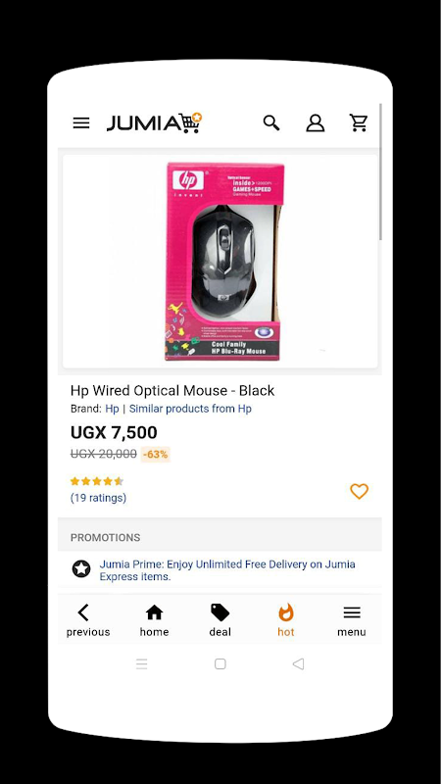Tap the Android back triangle button

[x=298, y=664]
